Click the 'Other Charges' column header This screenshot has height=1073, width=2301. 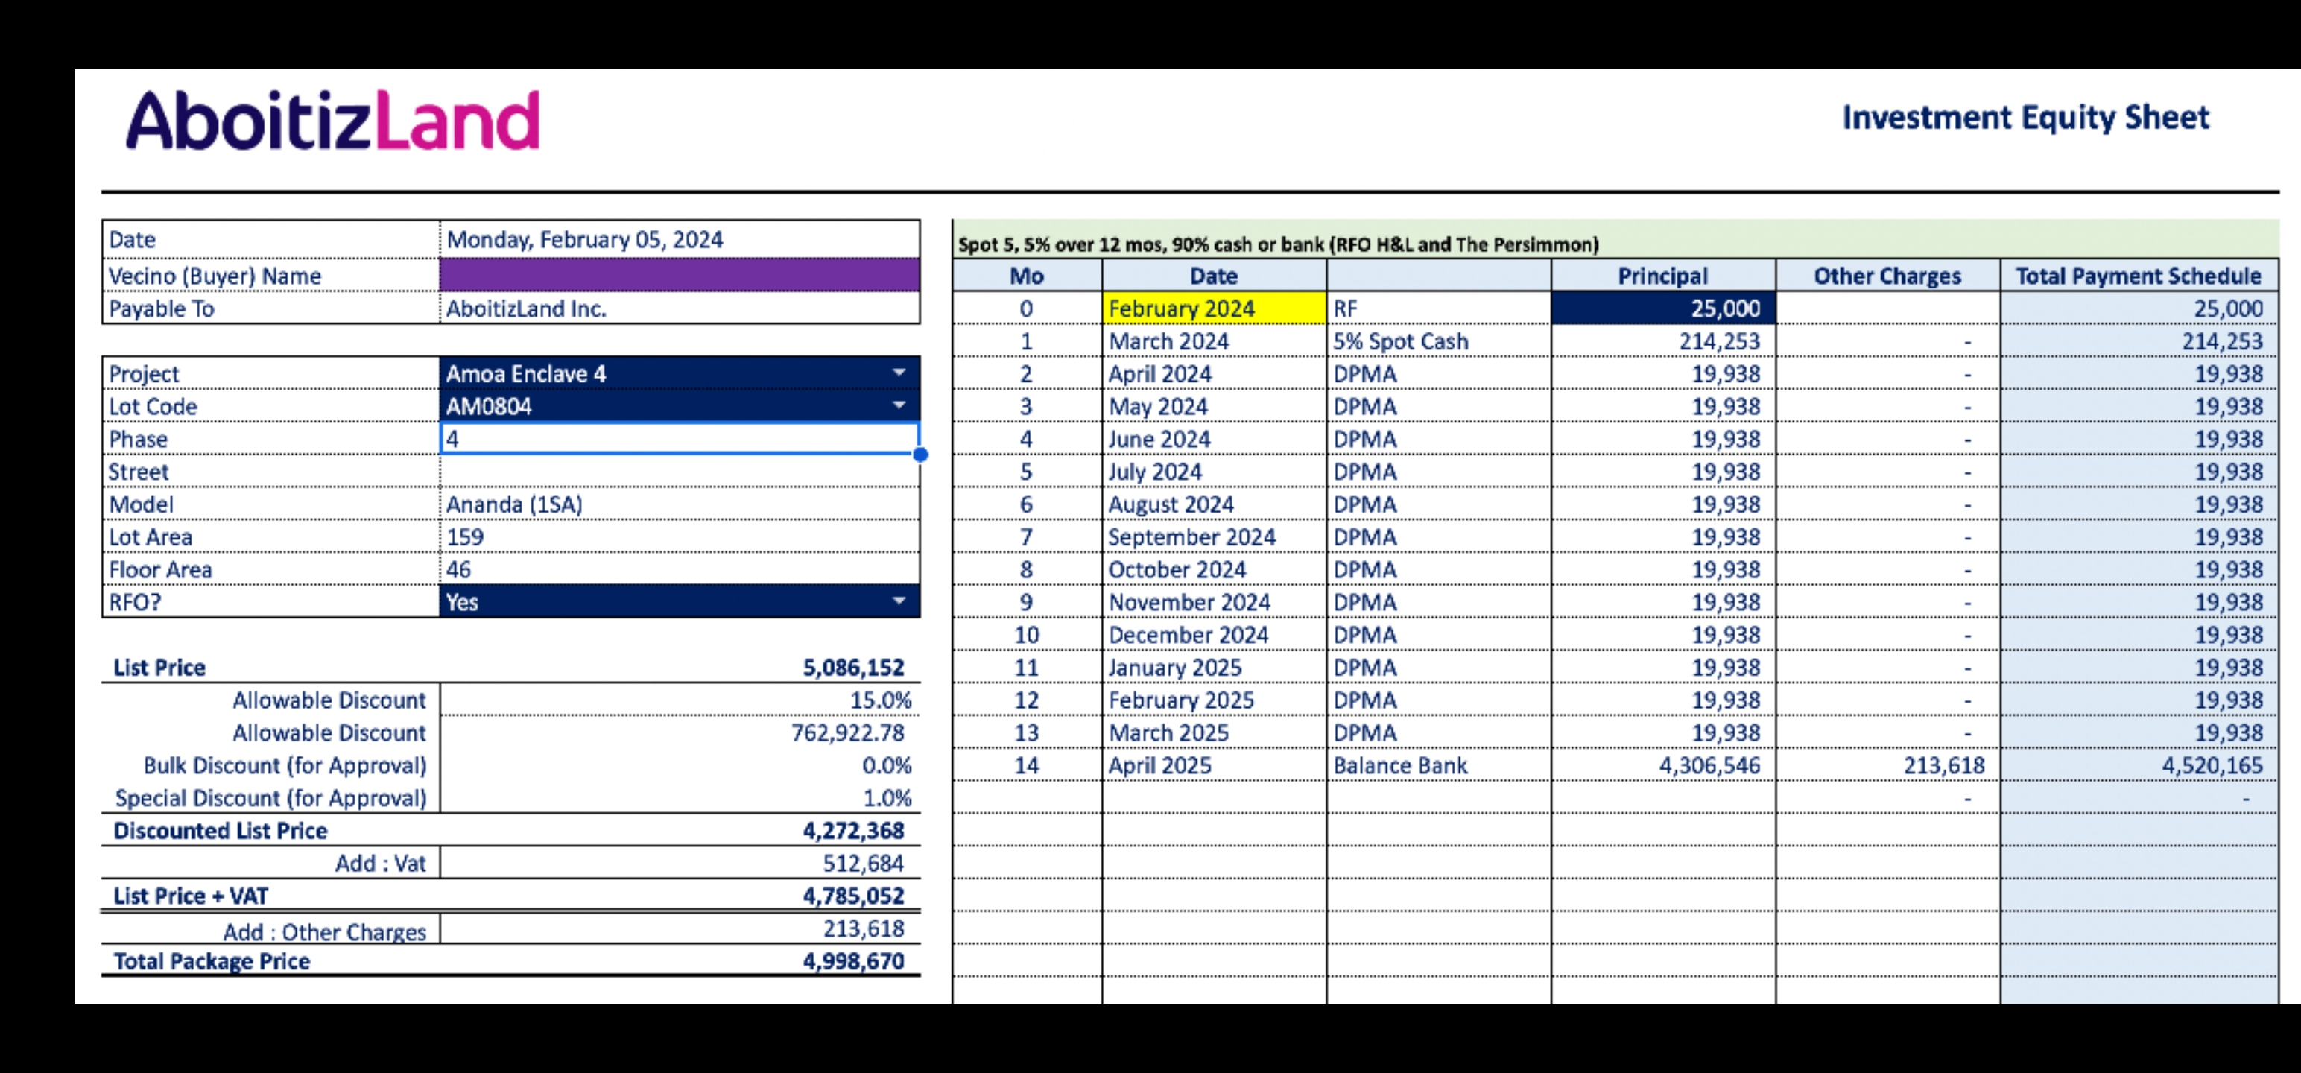pyautogui.click(x=1887, y=275)
